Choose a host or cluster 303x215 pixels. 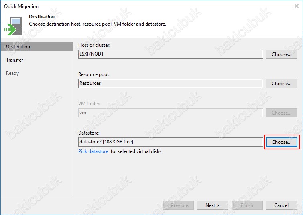(x=282, y=54)
